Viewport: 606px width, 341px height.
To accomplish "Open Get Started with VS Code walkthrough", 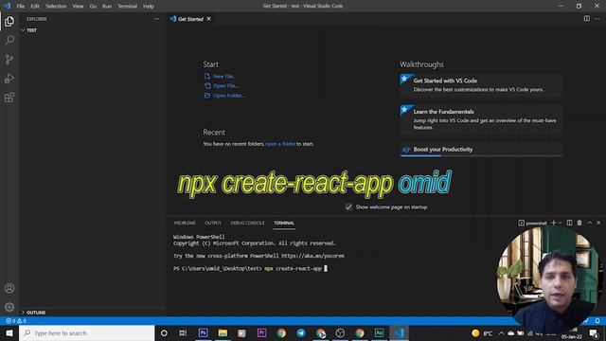I will click(x=481, y=85).
